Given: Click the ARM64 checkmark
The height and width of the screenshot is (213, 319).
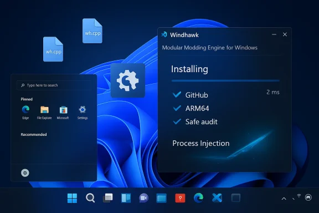Looking at the screenshot, I should point(177,108).
